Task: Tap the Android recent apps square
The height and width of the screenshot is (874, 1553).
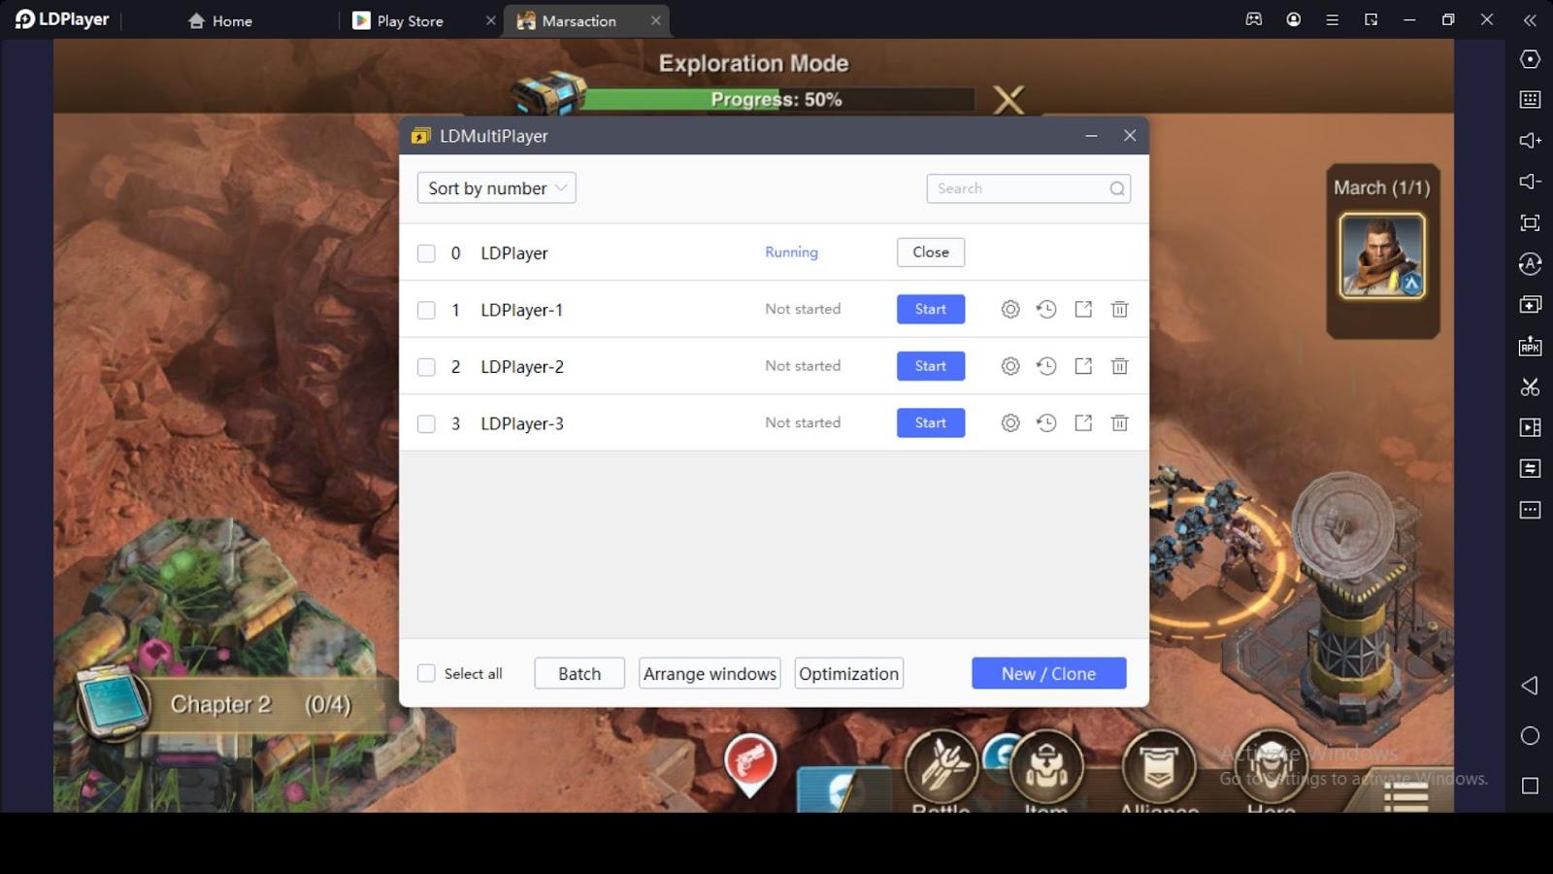Action: click(x=1530, y=786)
